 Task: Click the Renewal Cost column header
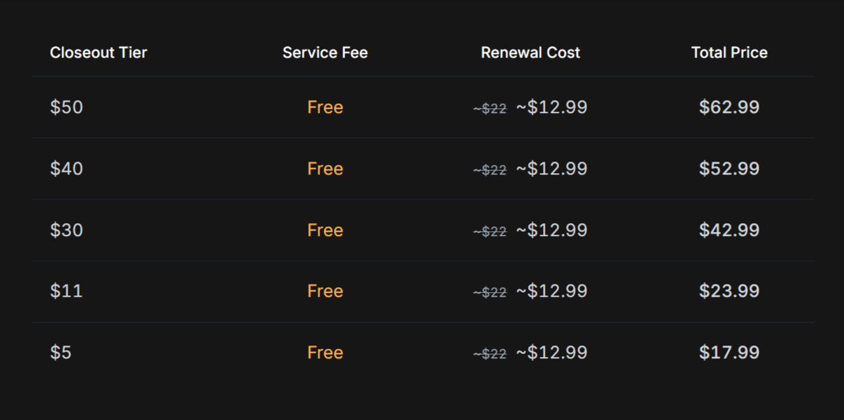point(530,53)
